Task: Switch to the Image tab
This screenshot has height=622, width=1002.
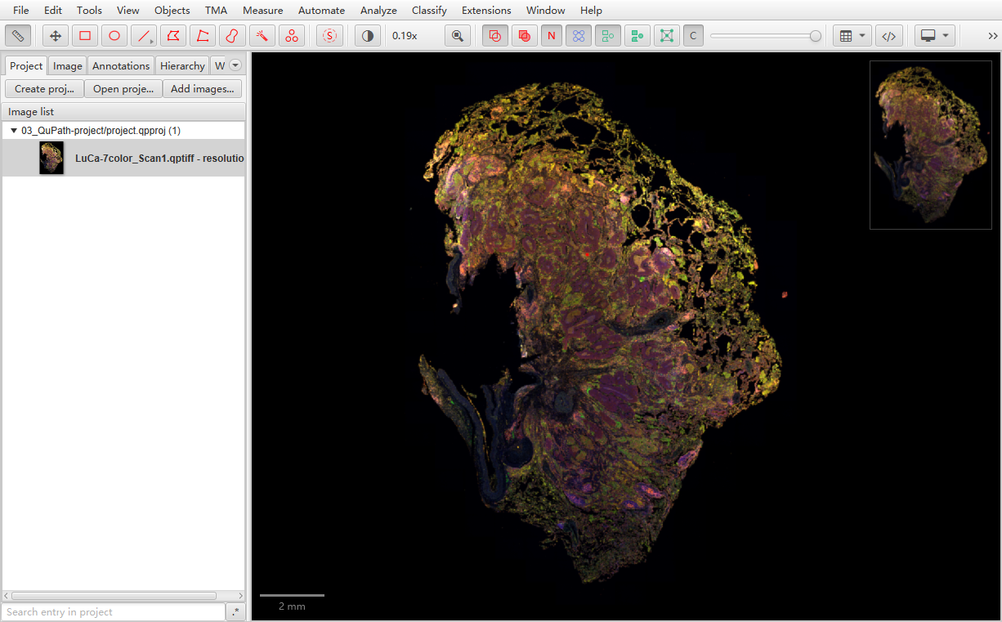Action: click(68, 65)
